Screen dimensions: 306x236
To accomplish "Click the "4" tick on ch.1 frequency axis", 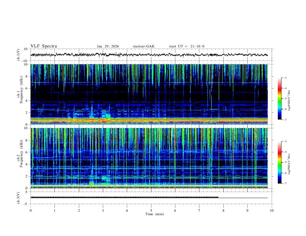I will 27,101.
